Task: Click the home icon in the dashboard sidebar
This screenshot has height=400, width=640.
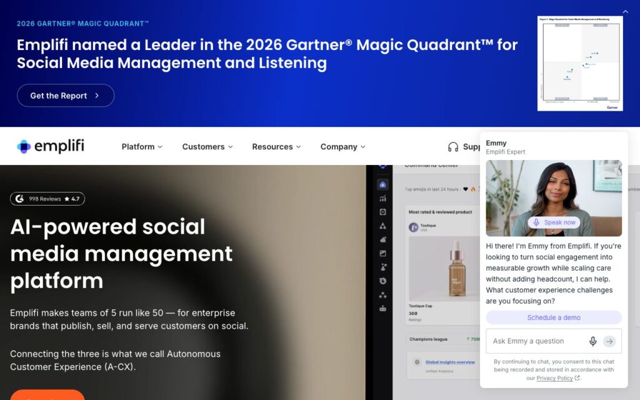Action: [382, 185]
